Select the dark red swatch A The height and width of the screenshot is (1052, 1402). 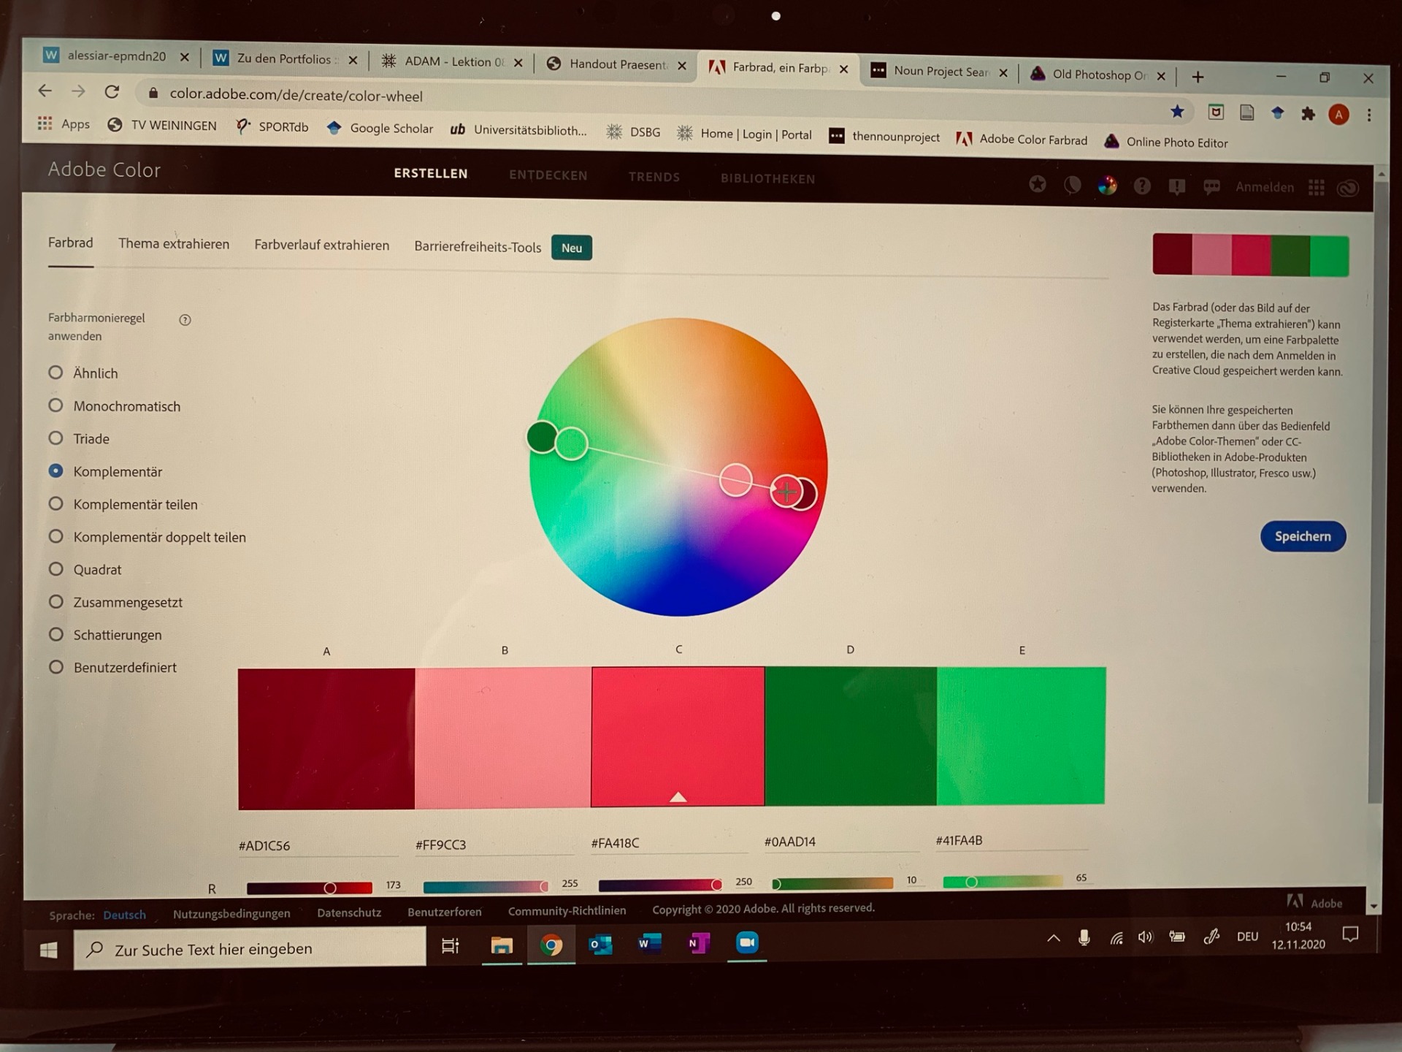326,739
